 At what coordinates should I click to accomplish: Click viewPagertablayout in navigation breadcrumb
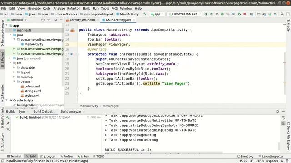click(x=96, y=14)
